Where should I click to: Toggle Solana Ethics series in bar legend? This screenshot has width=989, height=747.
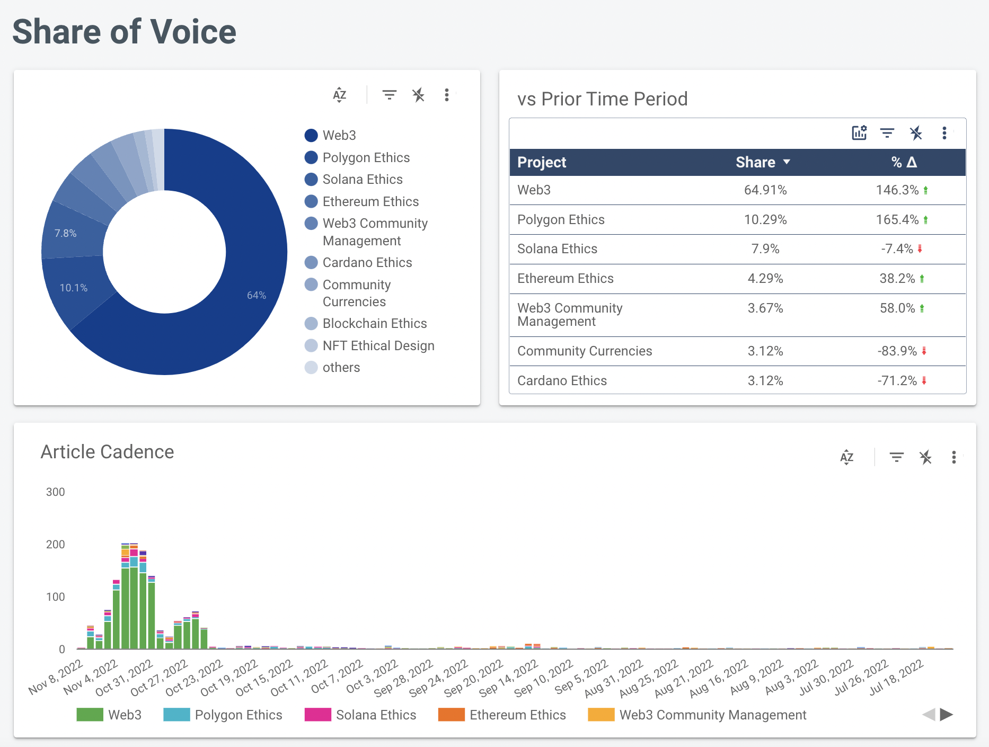coord(360,715)
